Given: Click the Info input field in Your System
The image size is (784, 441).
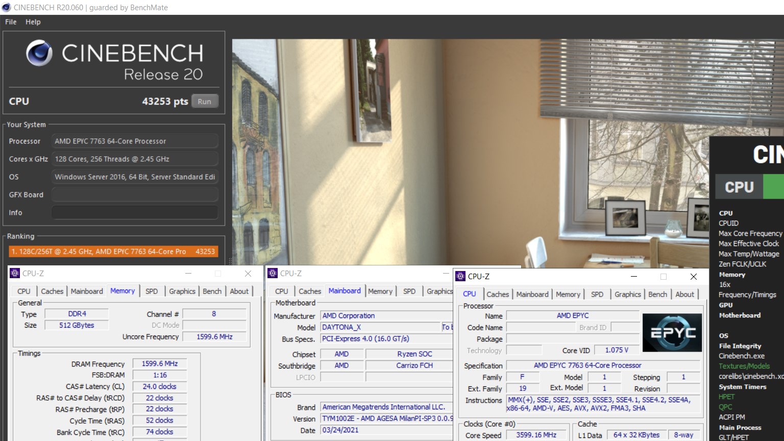Looking at the screenshot, I should click(135, 212).
